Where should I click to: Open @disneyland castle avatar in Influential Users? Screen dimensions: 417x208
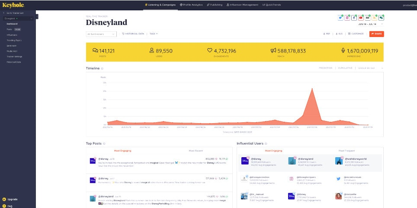coord(292,161)
